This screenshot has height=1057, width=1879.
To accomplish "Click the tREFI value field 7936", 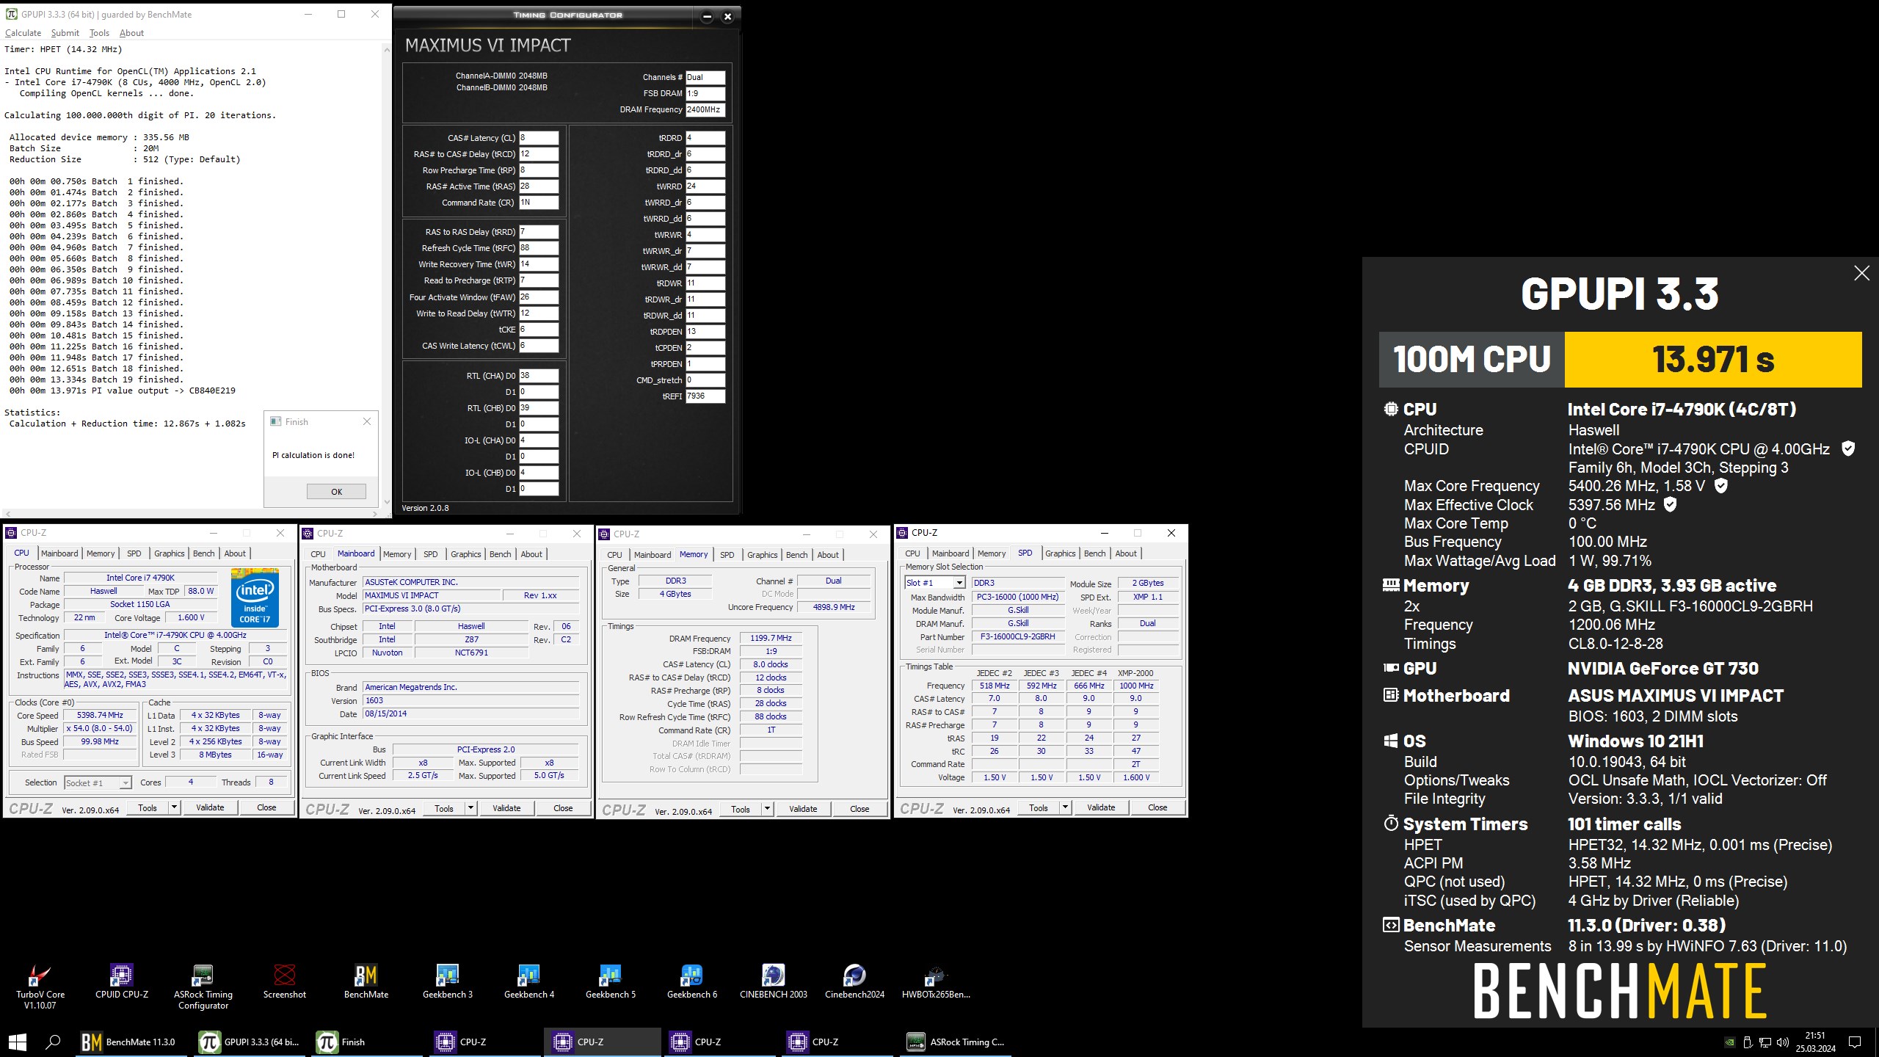I will click(705, 396).
